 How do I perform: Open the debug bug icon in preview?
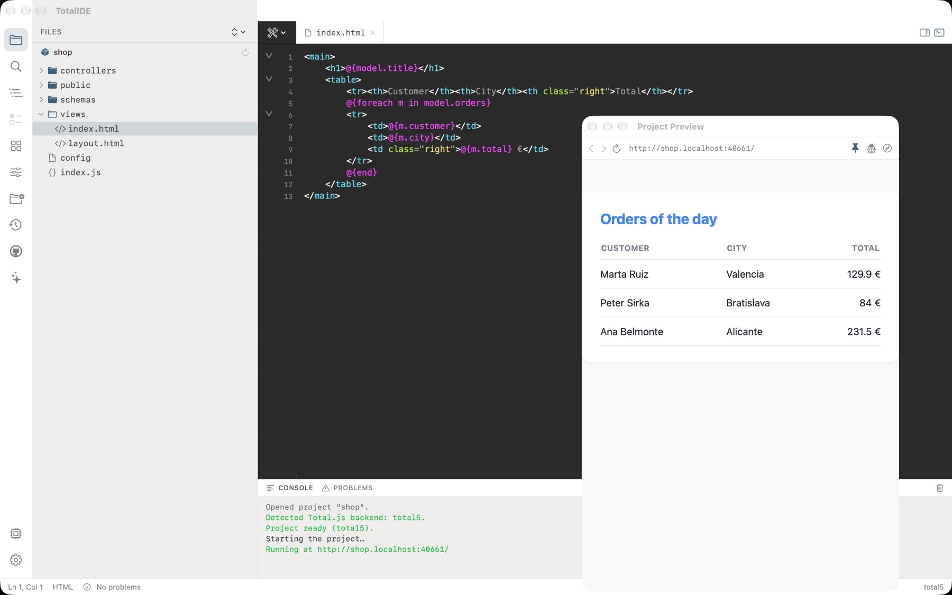pos(871,149)
